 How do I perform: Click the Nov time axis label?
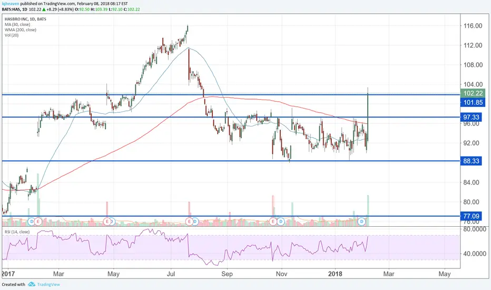point(281,274)
